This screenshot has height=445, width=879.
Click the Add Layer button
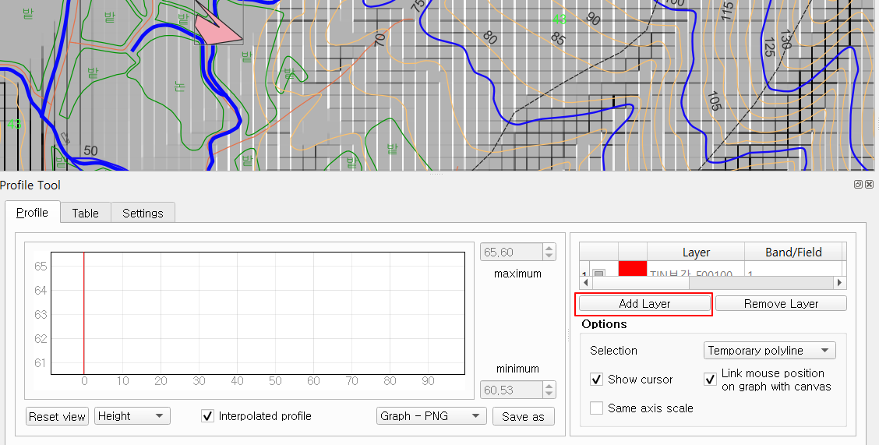(644, 304)
